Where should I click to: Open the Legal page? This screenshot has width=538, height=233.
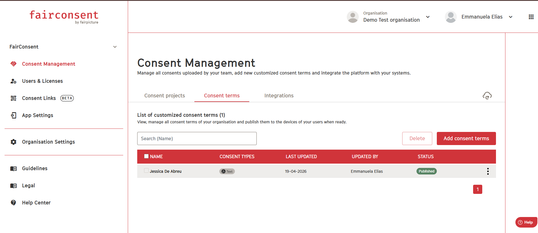[x=28, y=186]
